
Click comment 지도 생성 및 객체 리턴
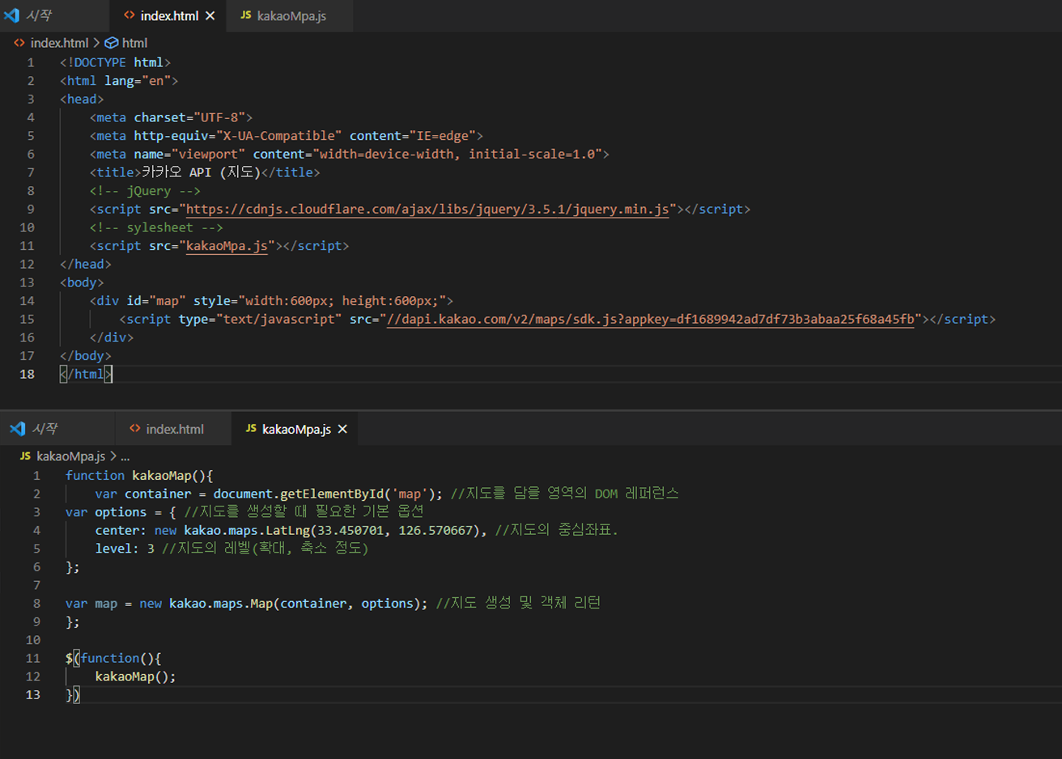point(518,604)
